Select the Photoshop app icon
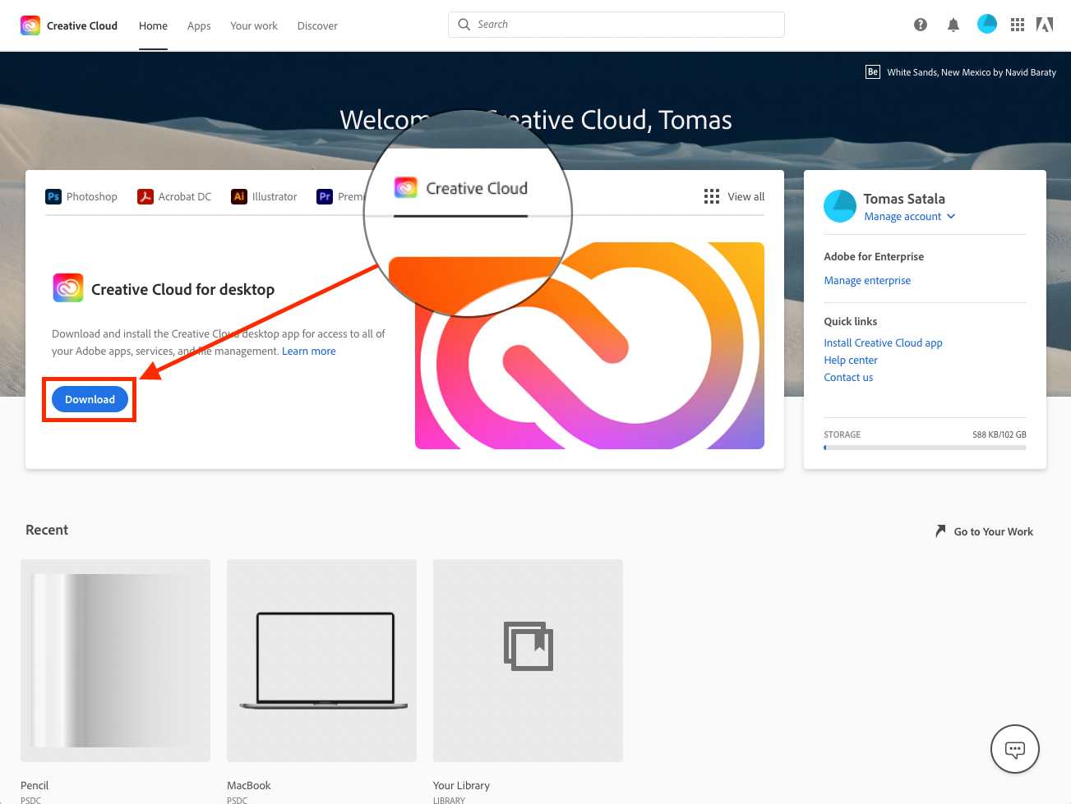Viewport: 1071px width, 804px height. point(53,196)
